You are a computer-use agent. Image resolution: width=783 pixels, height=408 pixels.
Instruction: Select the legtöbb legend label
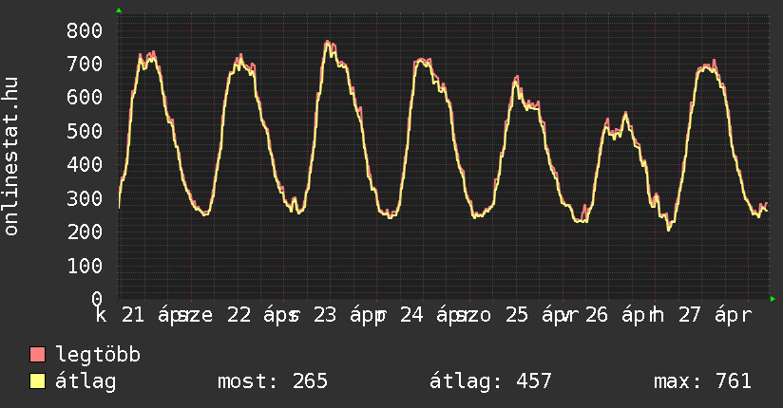(99, 355)
